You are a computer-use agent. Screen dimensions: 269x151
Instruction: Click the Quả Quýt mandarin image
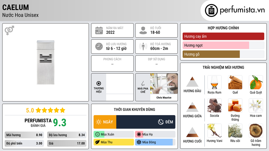pos(256,82)
